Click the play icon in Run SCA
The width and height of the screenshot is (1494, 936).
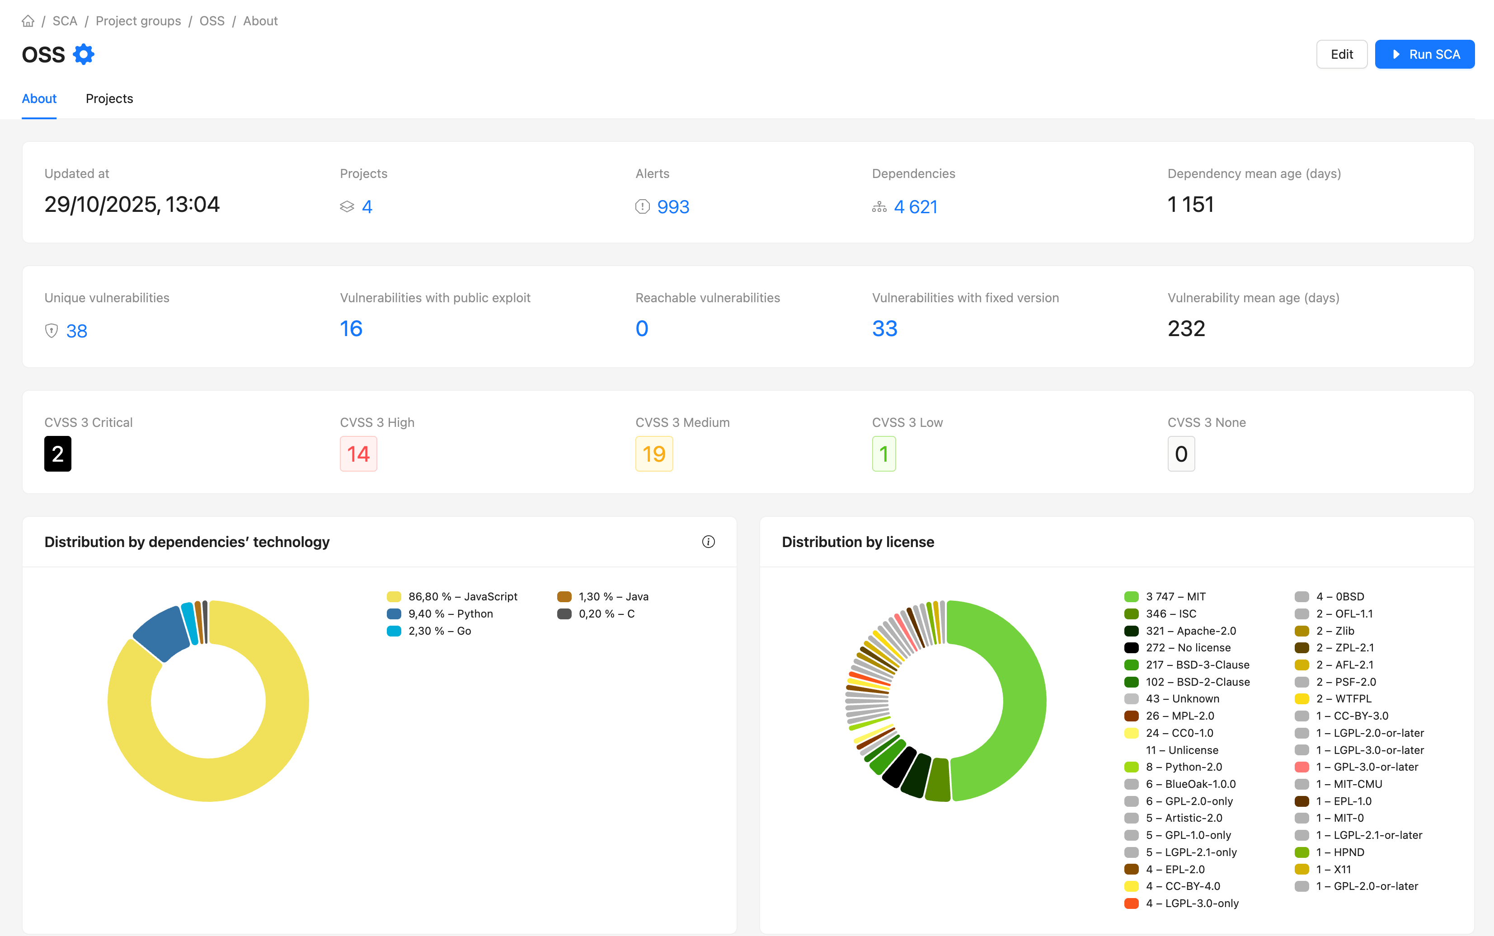point(1396,55)
